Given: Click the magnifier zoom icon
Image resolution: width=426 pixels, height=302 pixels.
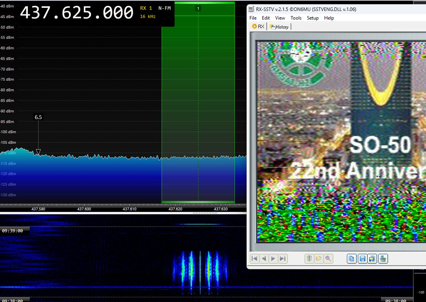Looking at the screenshot, I should (x=328, y=259).
